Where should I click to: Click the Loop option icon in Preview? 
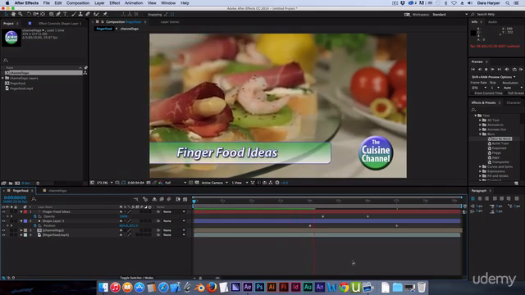pyautogui.click(x=514, y=69)
